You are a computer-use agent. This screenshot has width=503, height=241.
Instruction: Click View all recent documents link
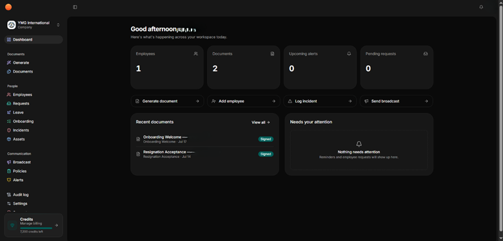pyautogui.click(x=261, y=122)
